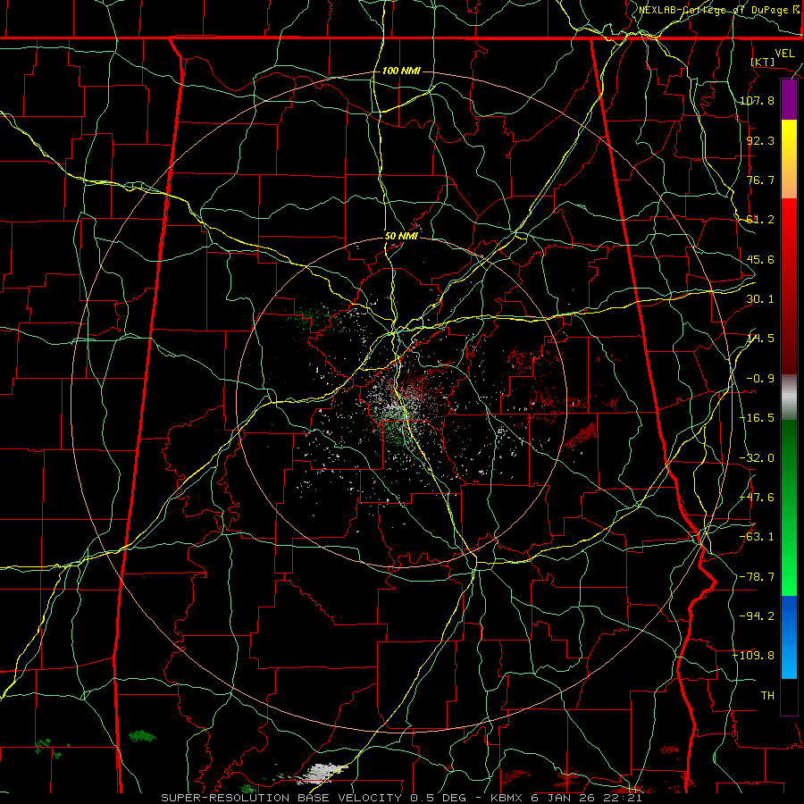The width and height of the screenshot is (804, 804).
Task: Click the -94.2 velocity scale value
Action: point(757,616)
